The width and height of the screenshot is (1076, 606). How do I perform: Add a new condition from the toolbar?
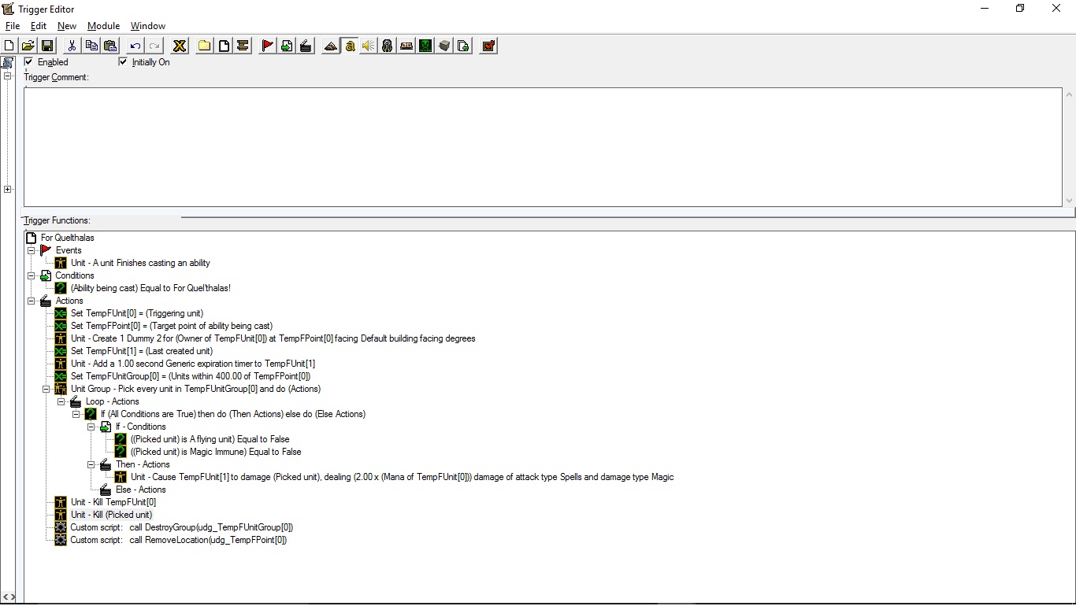tap(287, 46)
